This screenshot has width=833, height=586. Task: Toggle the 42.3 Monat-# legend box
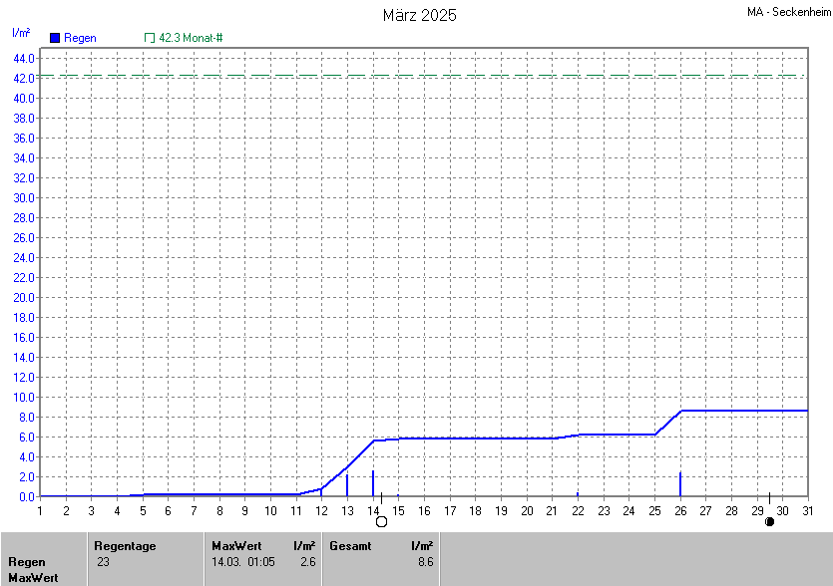(150, 38)
